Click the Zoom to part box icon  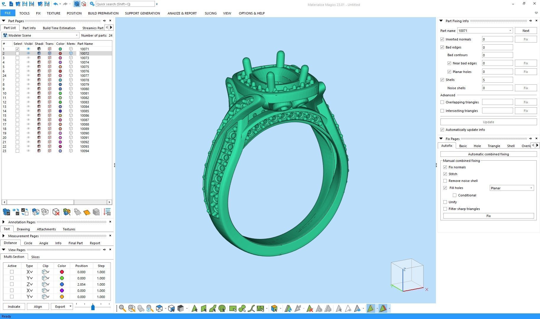[x=132, y=309]
